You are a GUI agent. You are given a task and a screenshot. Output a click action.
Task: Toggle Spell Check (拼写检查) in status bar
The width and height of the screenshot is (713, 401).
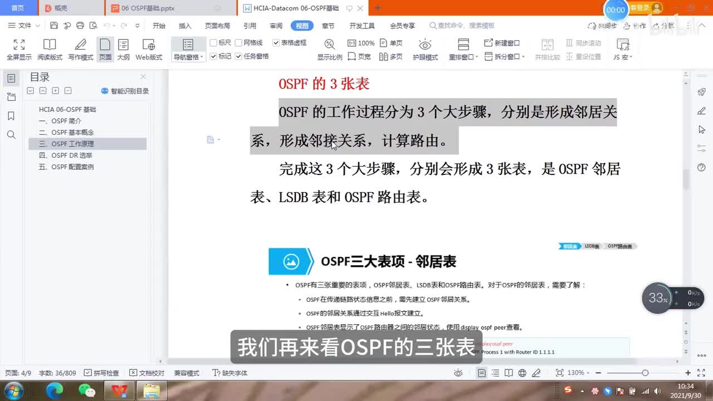(x=101, y=373)
